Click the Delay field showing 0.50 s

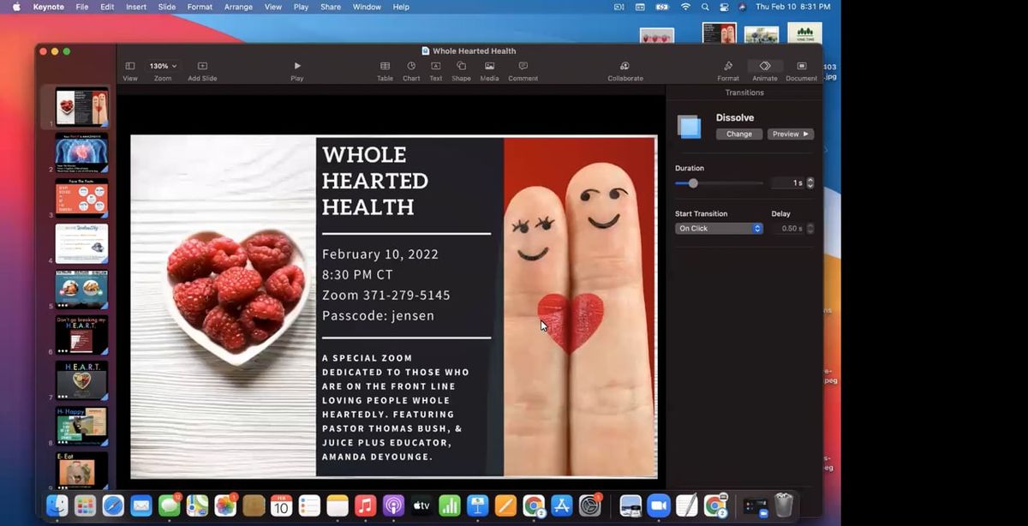[x=787, y=229]
